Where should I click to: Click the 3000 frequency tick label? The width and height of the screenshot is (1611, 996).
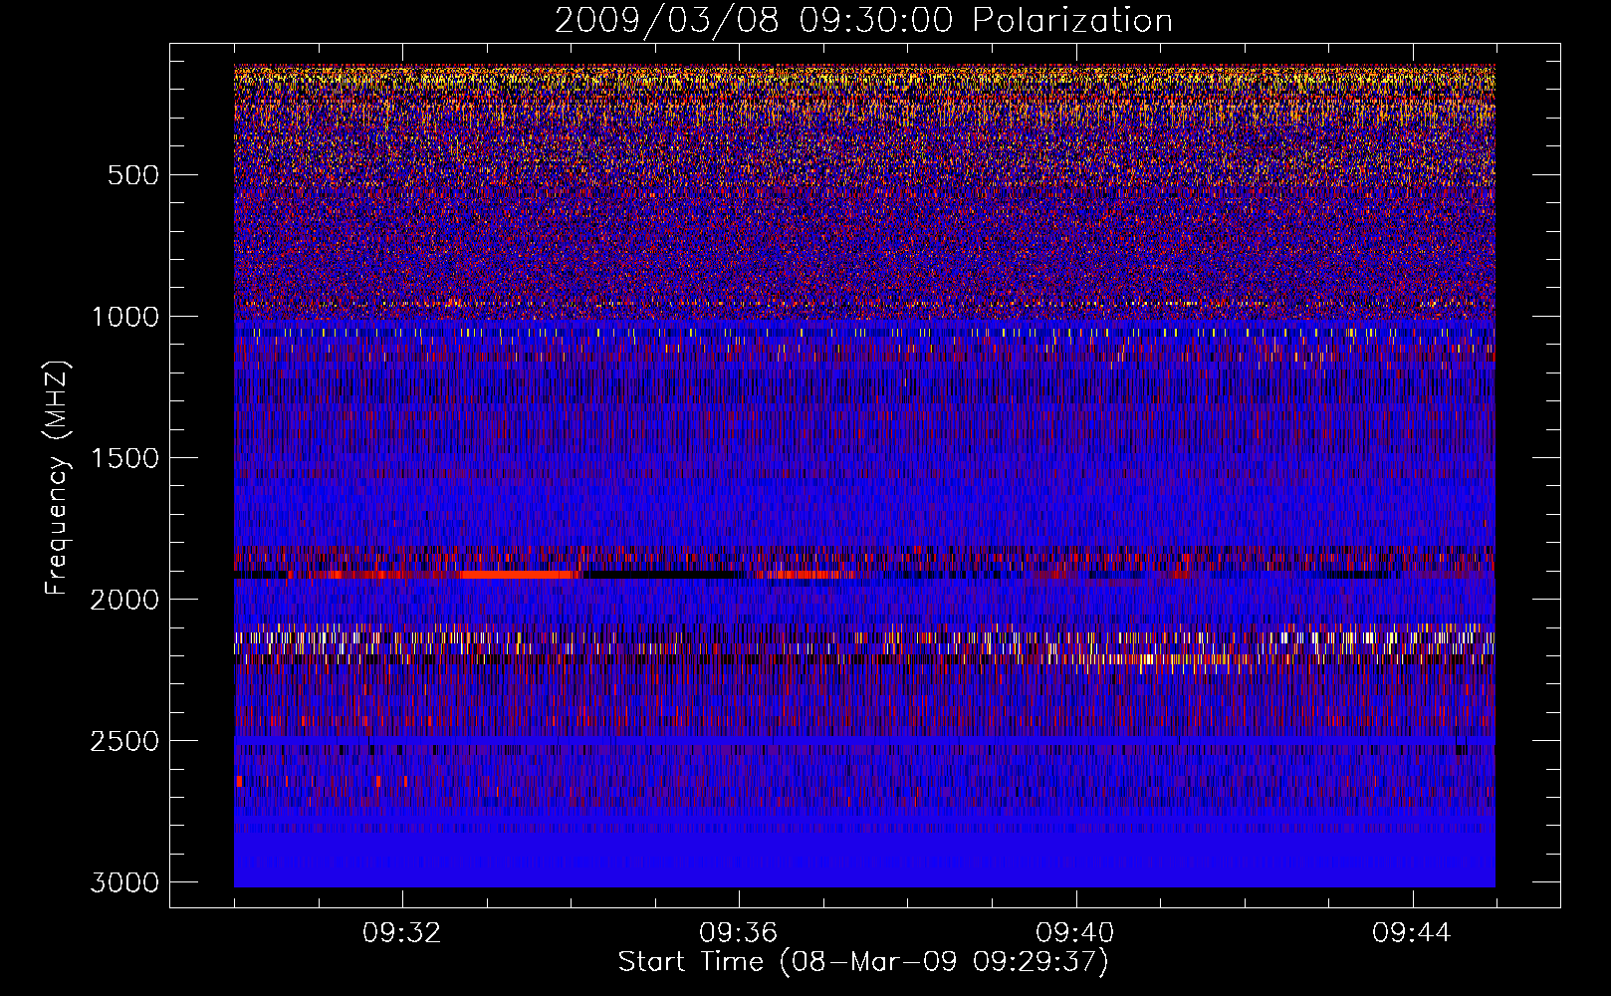124,882
